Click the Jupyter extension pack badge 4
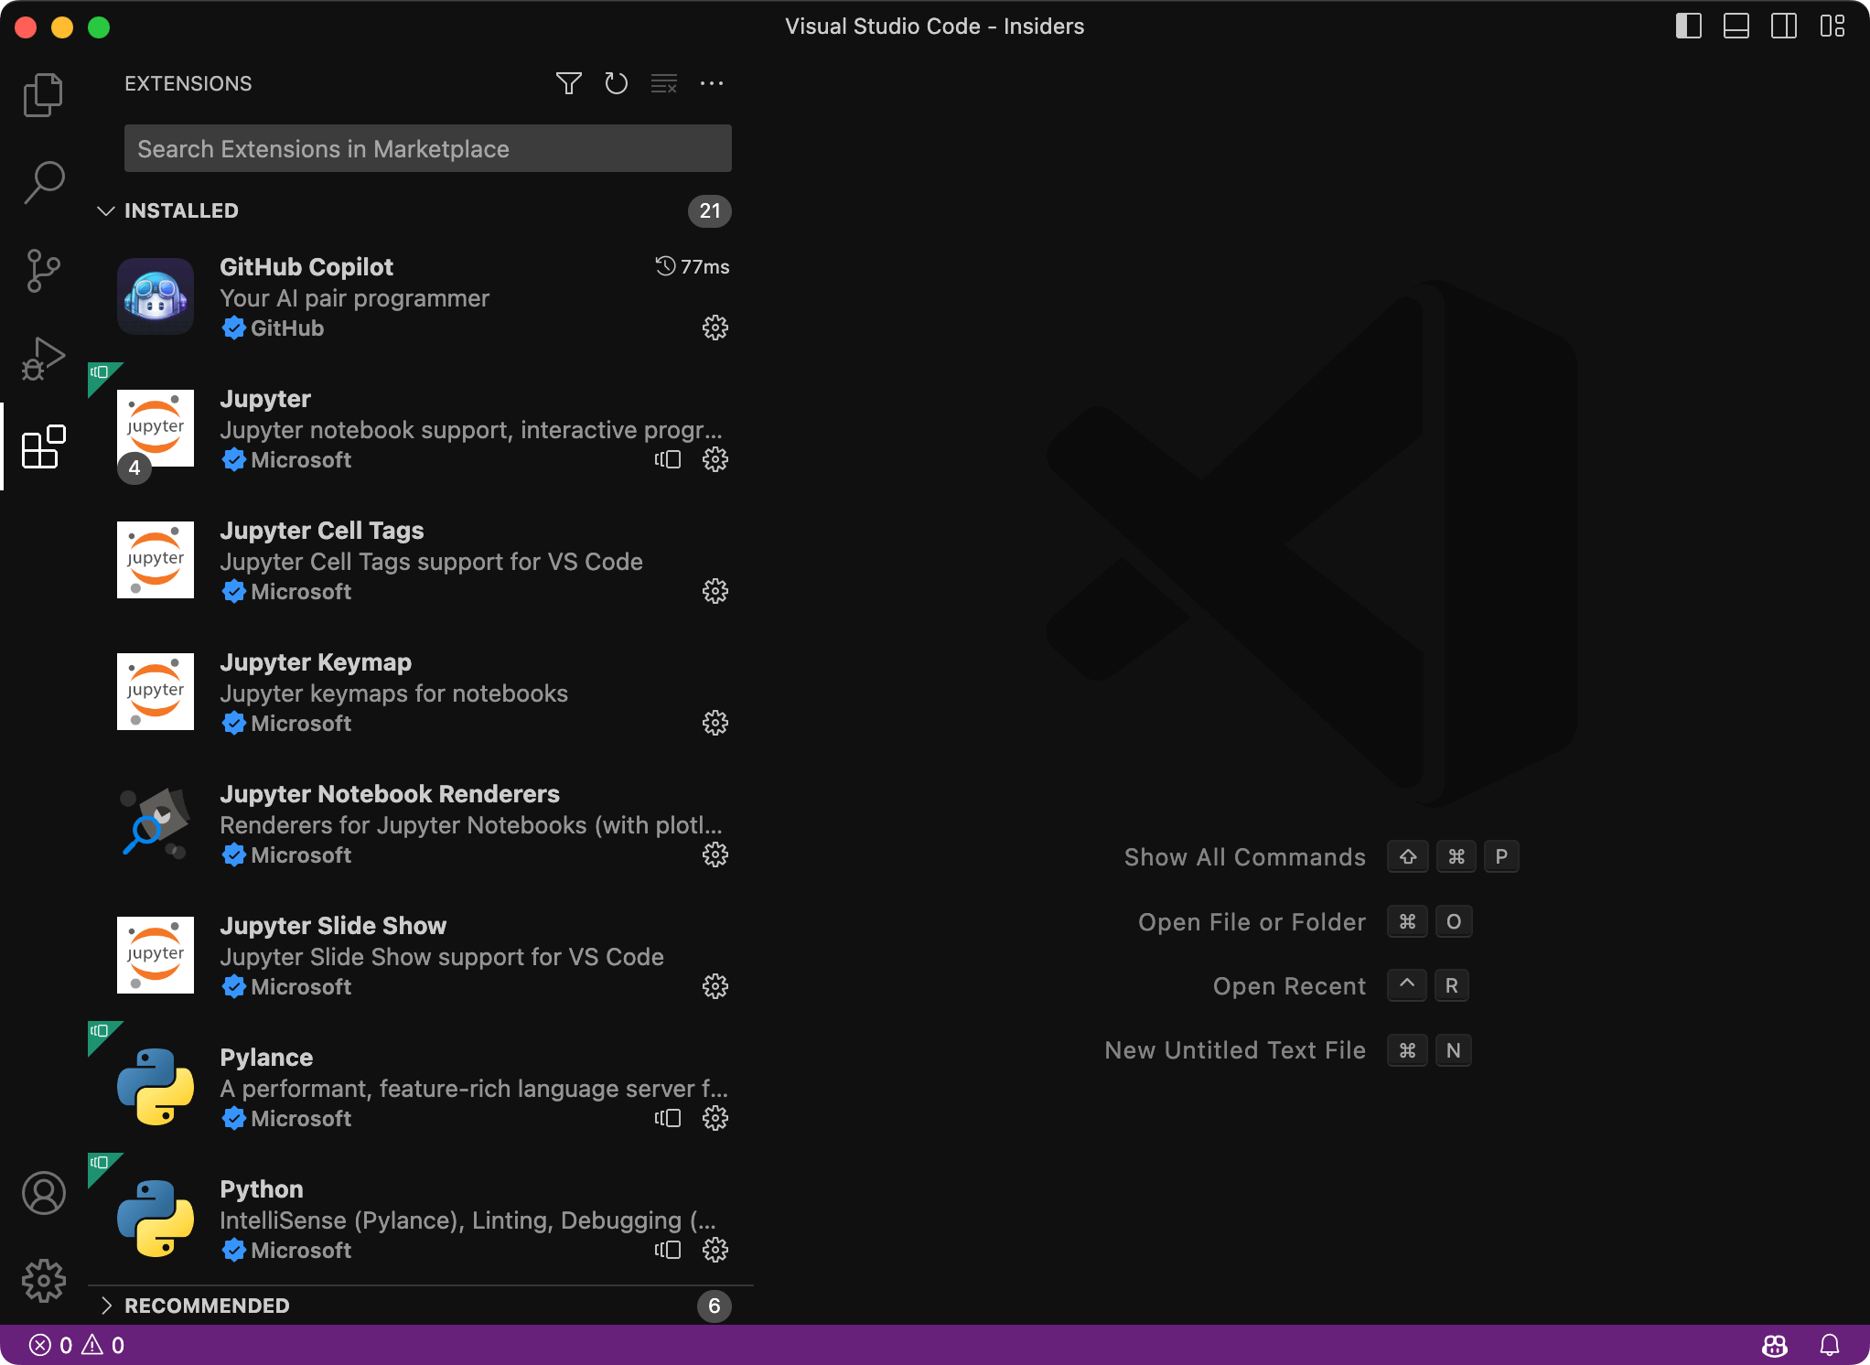Screen dimensions: 1870x1365 [x=134, y=468]
